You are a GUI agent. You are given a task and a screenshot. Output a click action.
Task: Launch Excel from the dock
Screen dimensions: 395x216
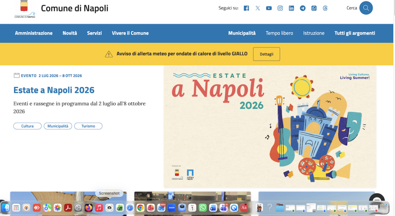coord(120,208)
